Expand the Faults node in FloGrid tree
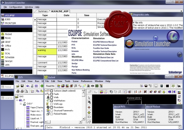The image size is (184, 130). [45, 94]
